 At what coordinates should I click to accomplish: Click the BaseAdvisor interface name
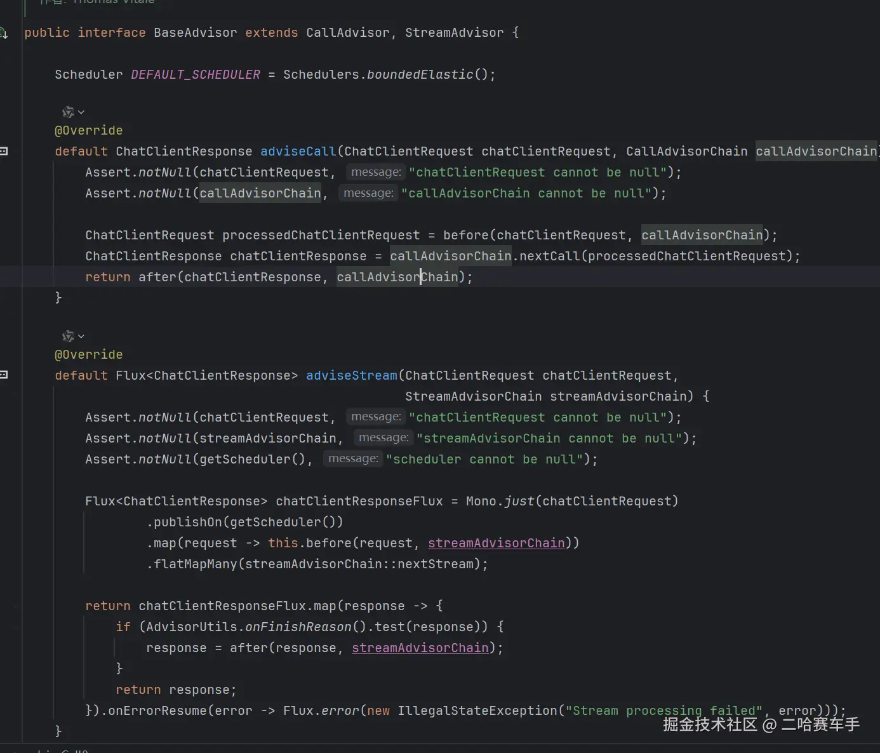tap(196, 32)
